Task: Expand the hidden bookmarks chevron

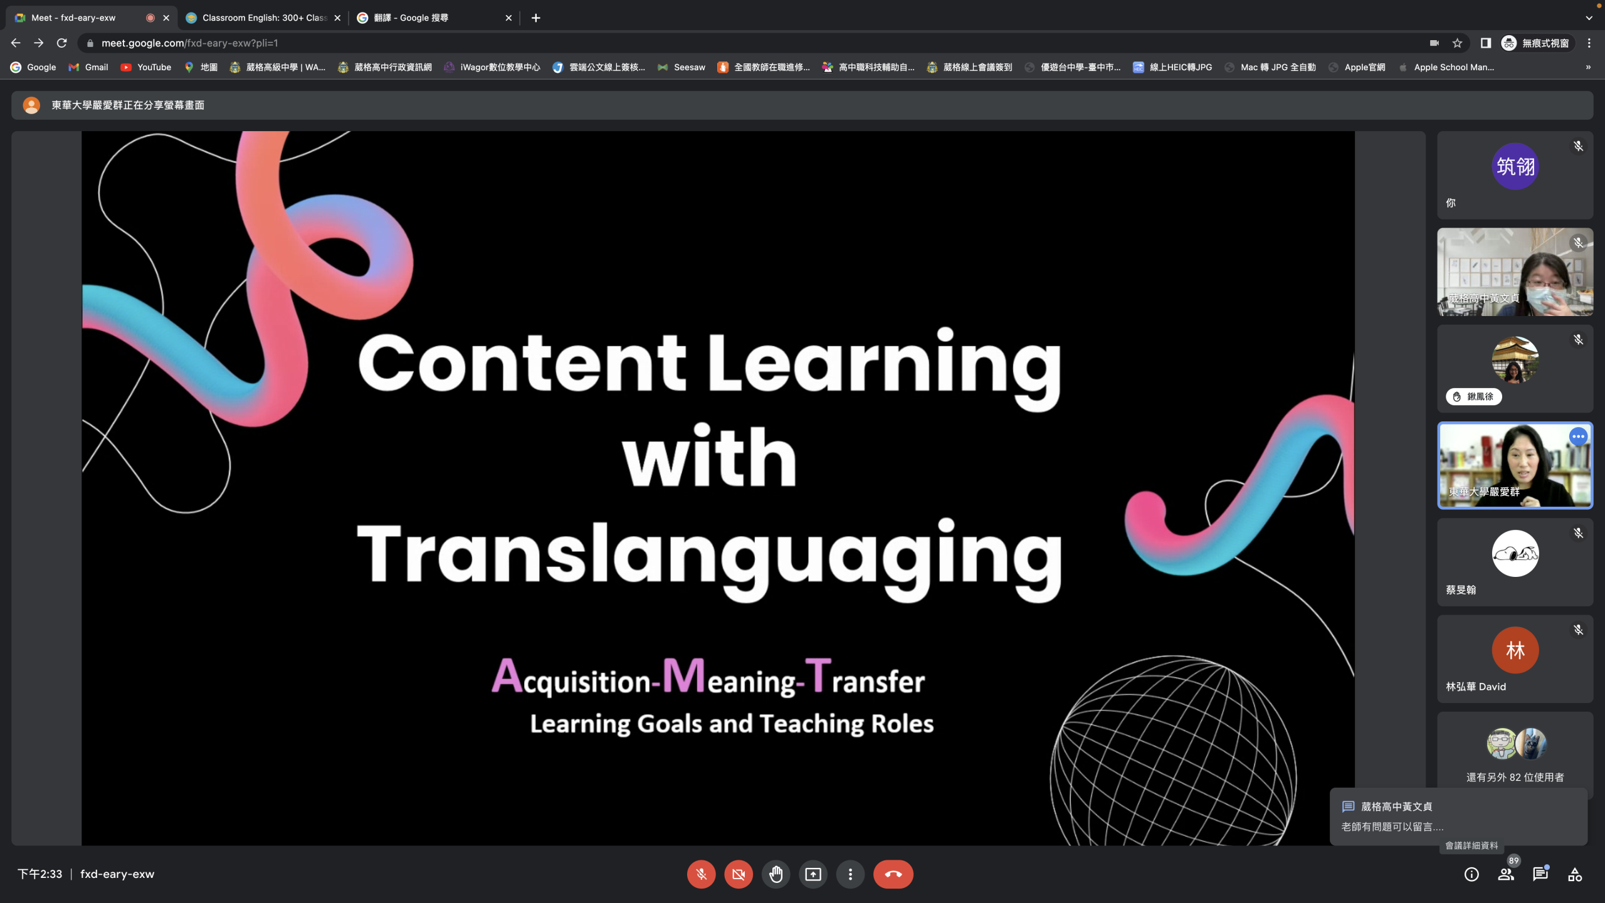Action: [1588, 67]
